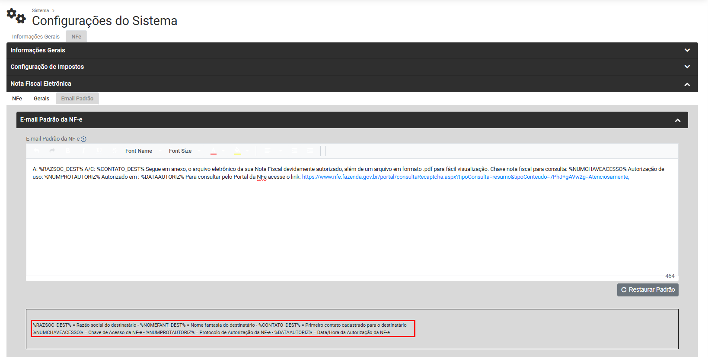The image size is (708, 357).
Task: Click the help icon beside E-mail Padrão label
Action: tap(84, 139)
